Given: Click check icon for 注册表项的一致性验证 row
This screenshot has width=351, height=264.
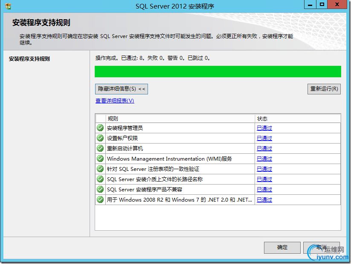Looking at the screenshot, I should tap(100, 169).
